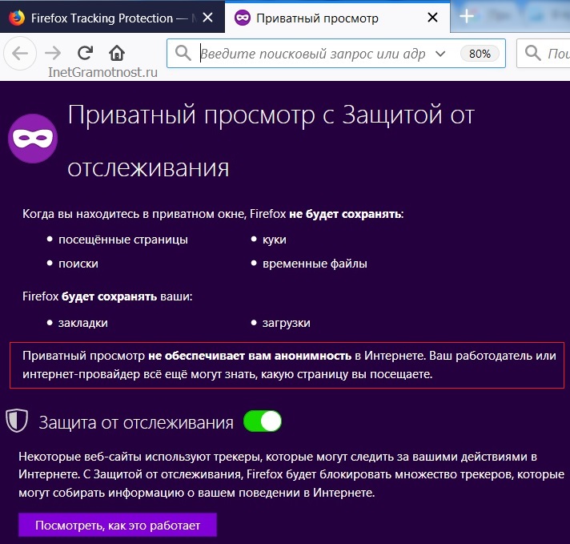Click the text посещённые страницы
Viewport: 570px width, 544px height.
122,240
